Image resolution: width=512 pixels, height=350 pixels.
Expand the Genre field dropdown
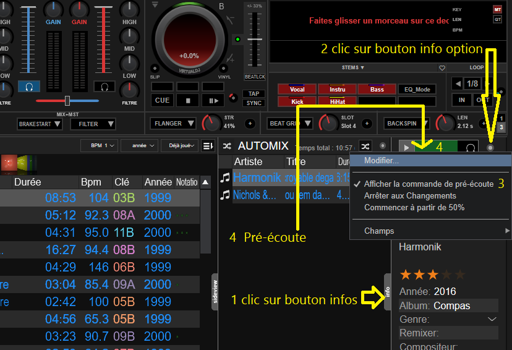[x=492, y=319]
